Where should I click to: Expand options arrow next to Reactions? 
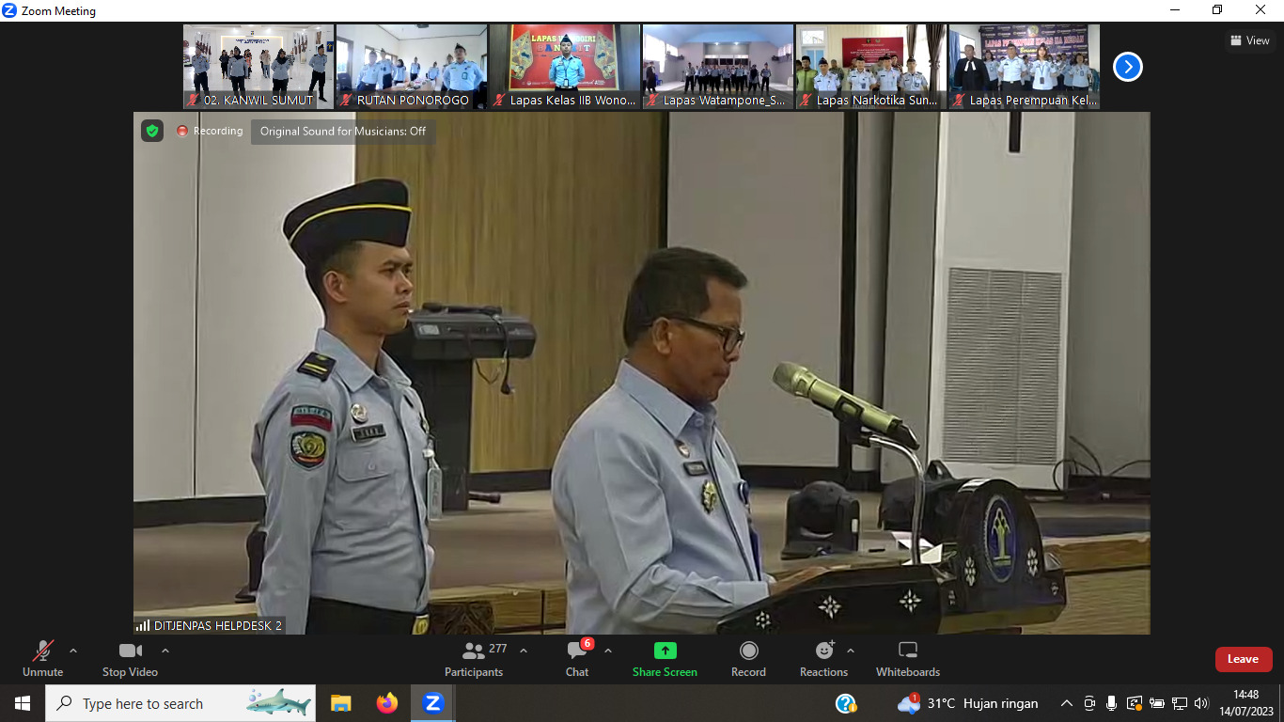[x=851, y=651]
